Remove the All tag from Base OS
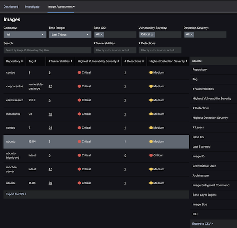This screenshot has height=228, width=237. (x=102, y=35)
